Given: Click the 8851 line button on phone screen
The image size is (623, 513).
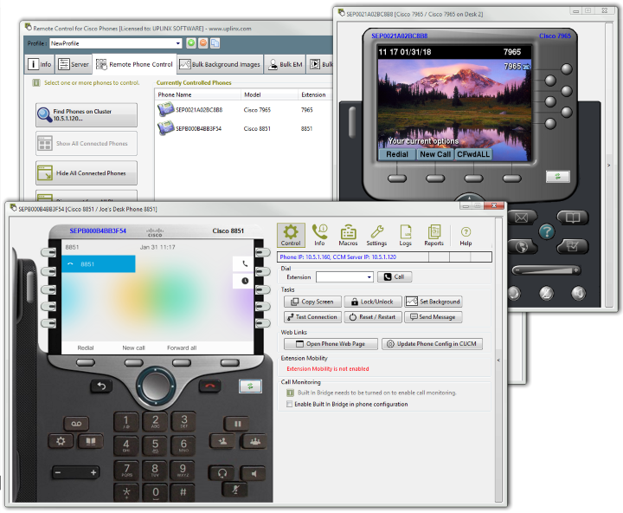Looking at the screenshot, I should 99,264.
